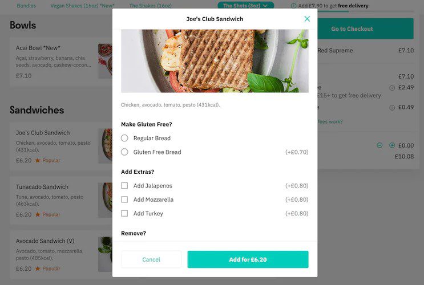Expand The Shots (3oz) dropdown
The width and height of the screenshot is (424, 285).
(x=245, y=5)
